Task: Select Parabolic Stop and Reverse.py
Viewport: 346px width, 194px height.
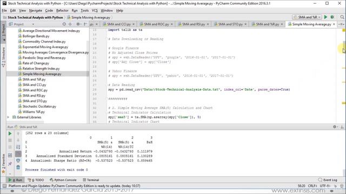Action: point(44,58)
